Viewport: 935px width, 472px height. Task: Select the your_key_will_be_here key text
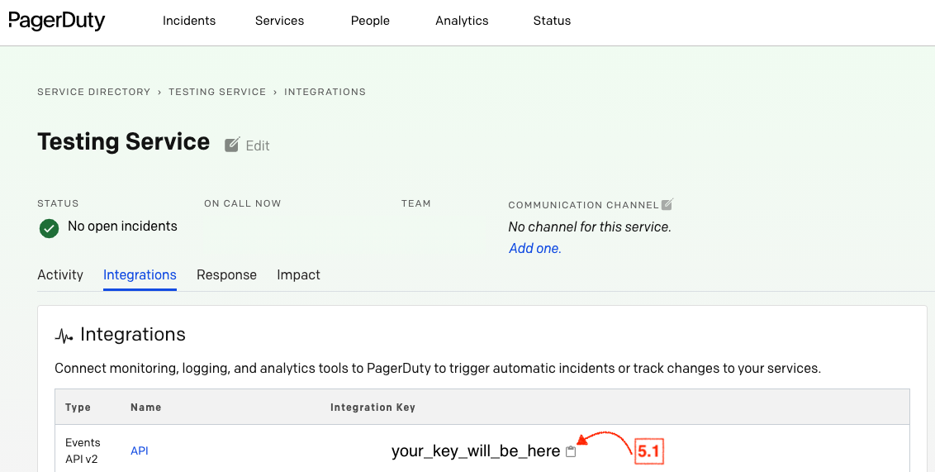point(476,451)
